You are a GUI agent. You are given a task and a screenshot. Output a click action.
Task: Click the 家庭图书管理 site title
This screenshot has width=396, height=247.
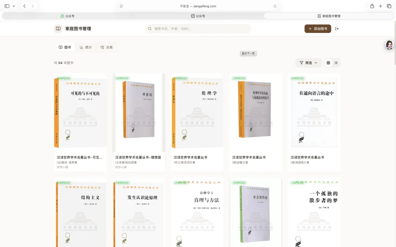tap(78, 29)
